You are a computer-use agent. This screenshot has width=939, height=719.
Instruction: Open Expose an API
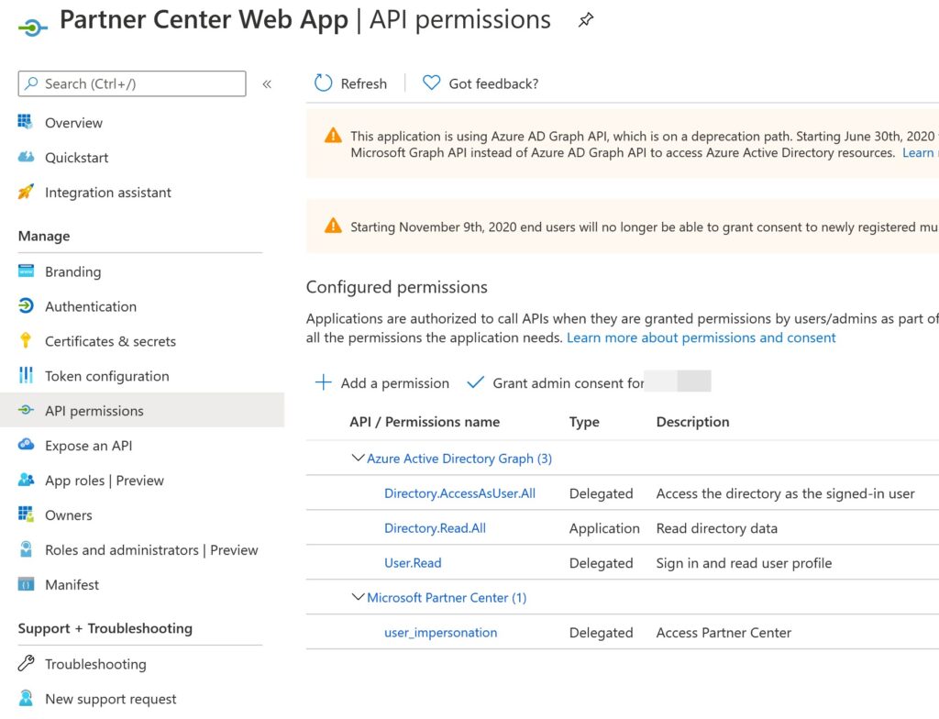pos(89,446)
